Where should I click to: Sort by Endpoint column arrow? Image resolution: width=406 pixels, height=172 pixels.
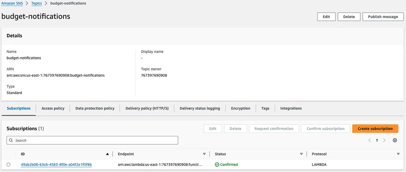point(204,154)
